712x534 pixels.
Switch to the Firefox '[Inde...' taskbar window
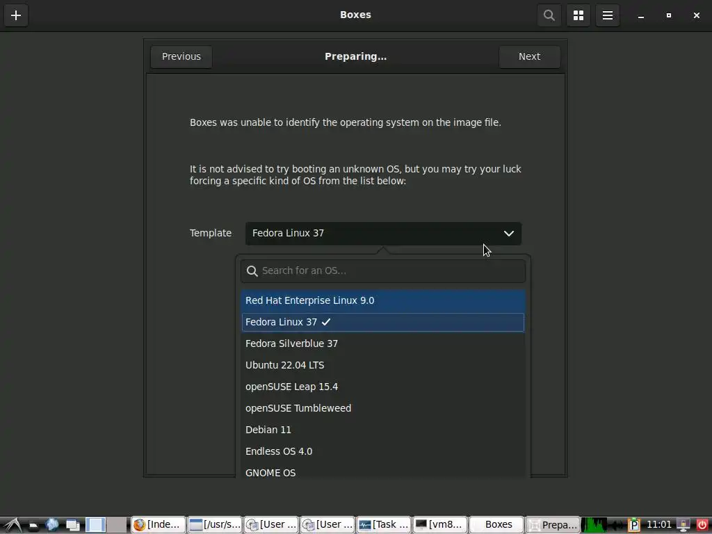(x=158, y=526)
